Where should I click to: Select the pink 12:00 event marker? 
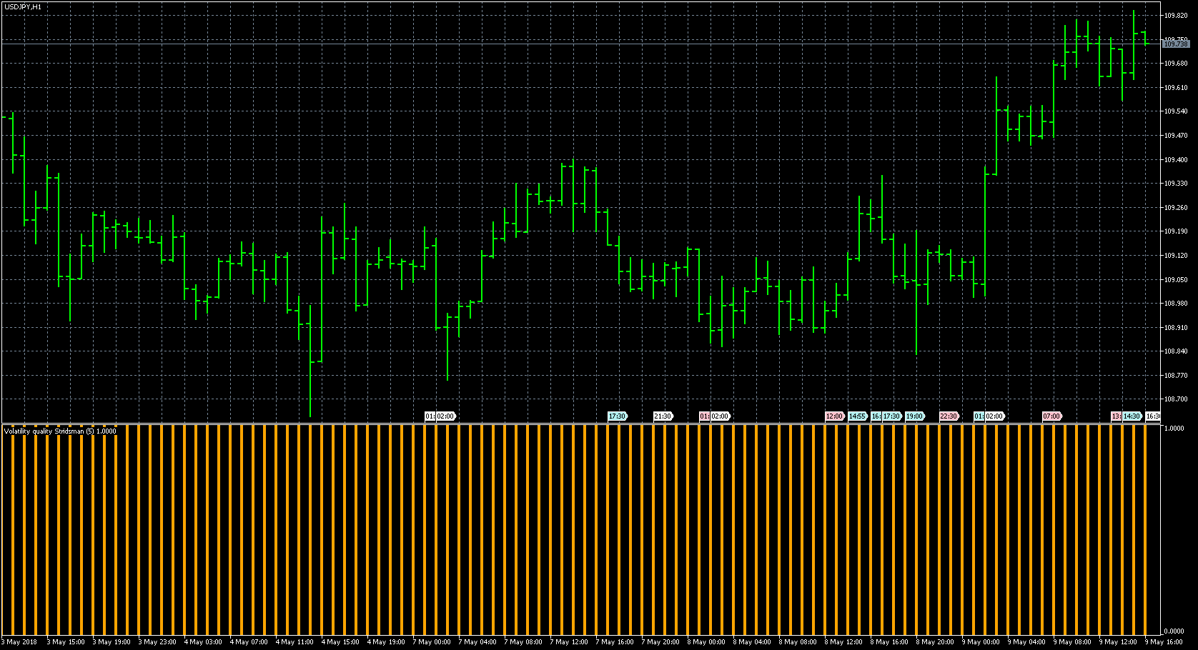point(834,416)
